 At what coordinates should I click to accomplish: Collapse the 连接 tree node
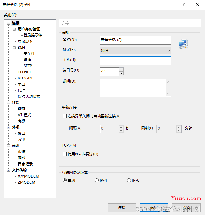tap(9, 23)
